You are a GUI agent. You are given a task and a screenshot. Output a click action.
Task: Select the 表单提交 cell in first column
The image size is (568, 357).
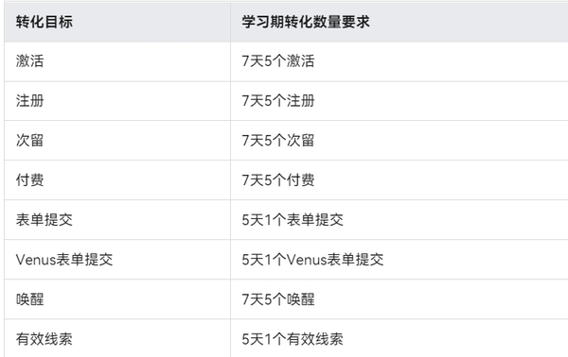coord(44,220)
